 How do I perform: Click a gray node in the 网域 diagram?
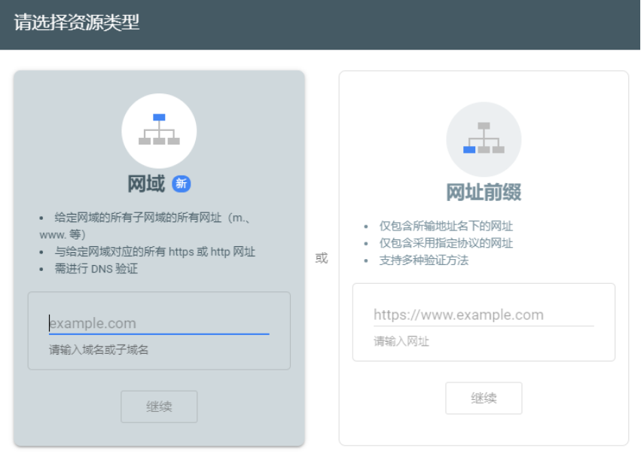coord(143,142)
